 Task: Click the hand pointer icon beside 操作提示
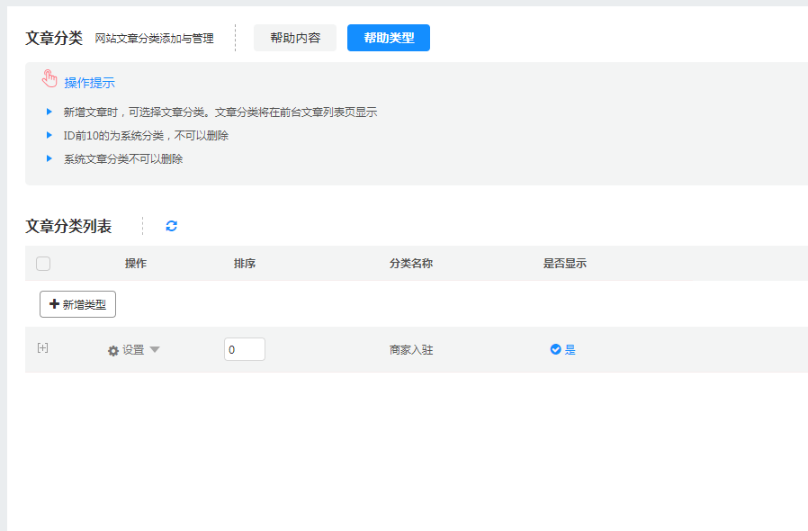click(x=49, y=80)
